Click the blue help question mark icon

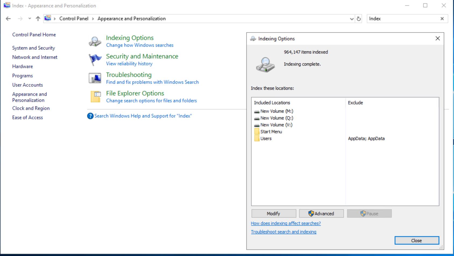90,116
